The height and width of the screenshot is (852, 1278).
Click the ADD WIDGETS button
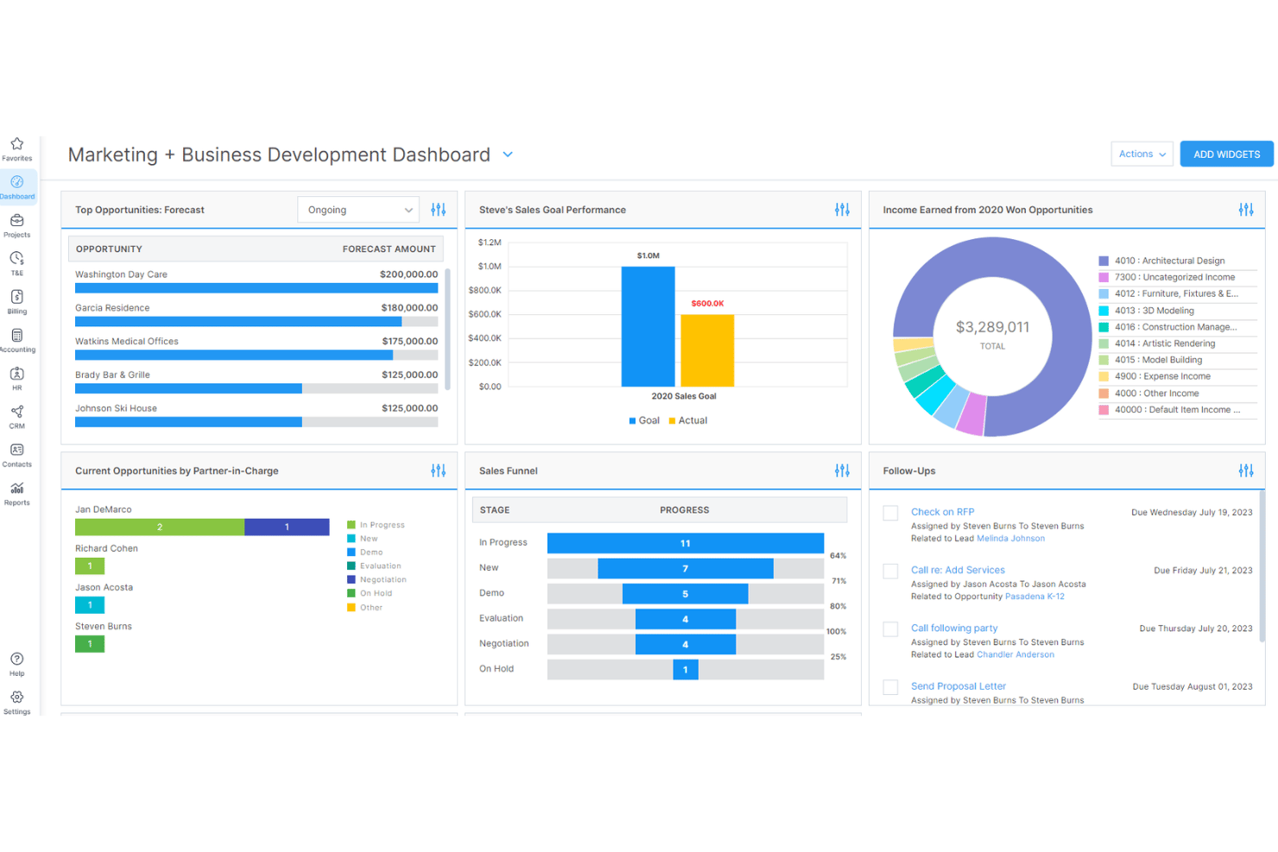click(1226, 154)
